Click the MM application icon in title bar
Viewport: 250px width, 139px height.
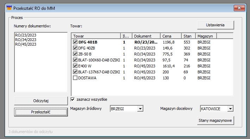click(9, 8)
